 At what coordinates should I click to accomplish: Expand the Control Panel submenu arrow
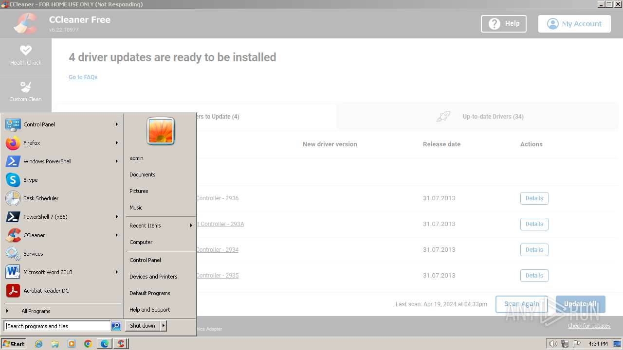click(x=117, y=124)
